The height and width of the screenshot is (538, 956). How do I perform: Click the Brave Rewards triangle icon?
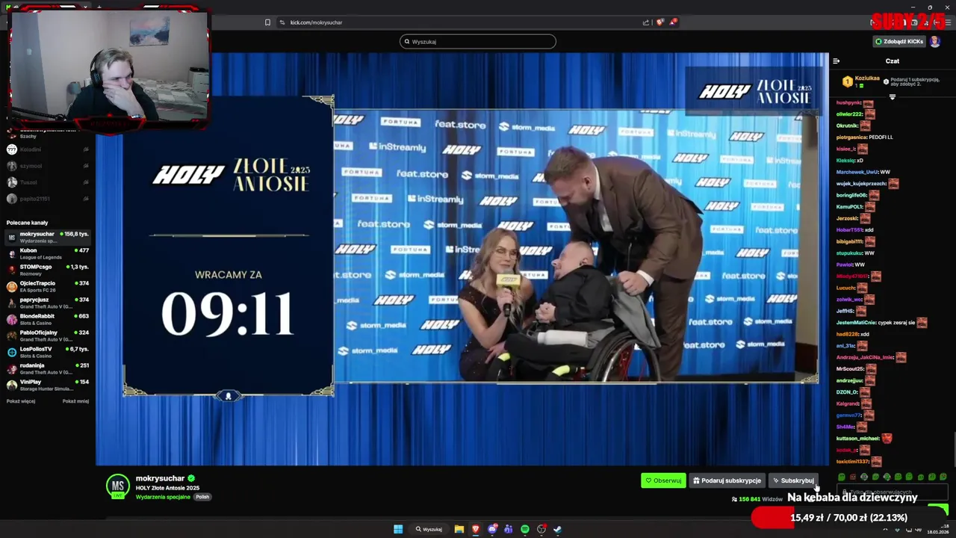click(x=673, y=22)
